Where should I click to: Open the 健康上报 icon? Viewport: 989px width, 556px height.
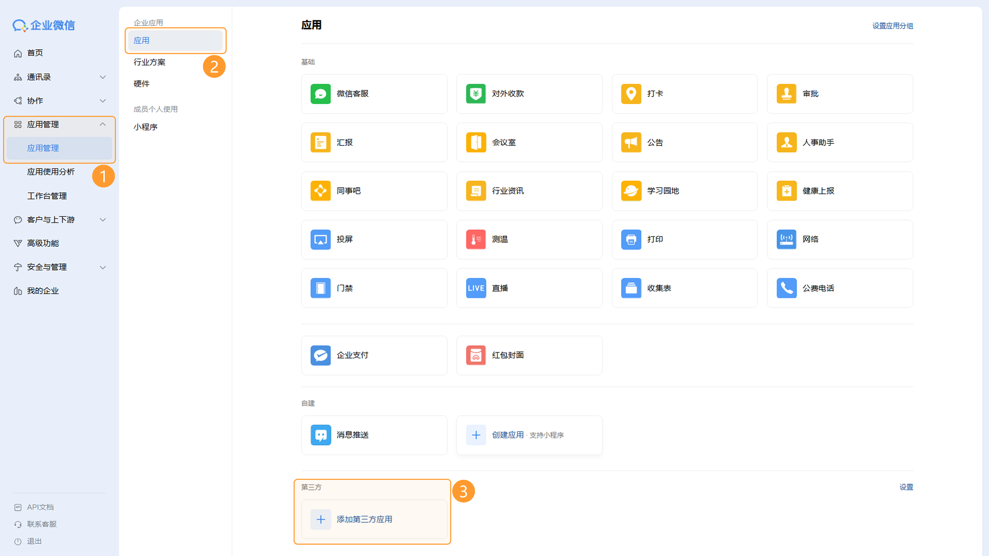[786, 191]
